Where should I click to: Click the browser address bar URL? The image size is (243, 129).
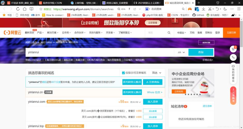coord(83,9)
